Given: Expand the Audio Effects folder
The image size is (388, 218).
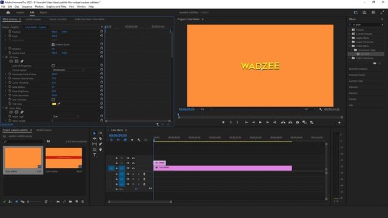Looking at the screenshot, I should tap(350, 38).
